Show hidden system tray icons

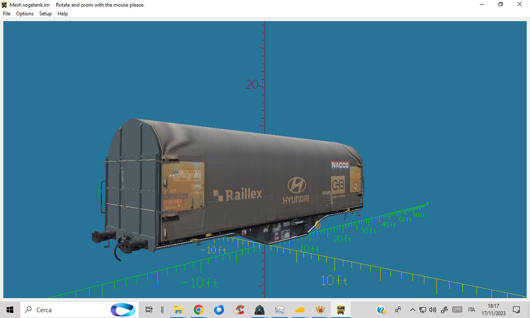pyautogui.click(x=412, y=310)
